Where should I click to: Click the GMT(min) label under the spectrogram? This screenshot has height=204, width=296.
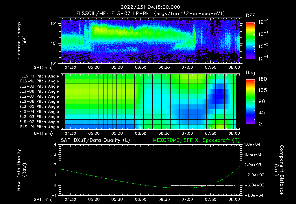point(43,67)
